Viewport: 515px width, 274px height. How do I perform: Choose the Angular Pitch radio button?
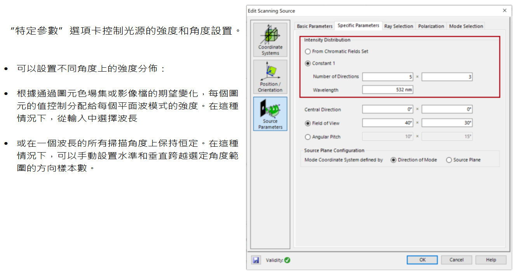click(x=308, y=137)
